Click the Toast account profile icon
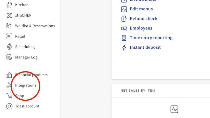The height and width of the screenshot is (118, 210). [9, 106]
